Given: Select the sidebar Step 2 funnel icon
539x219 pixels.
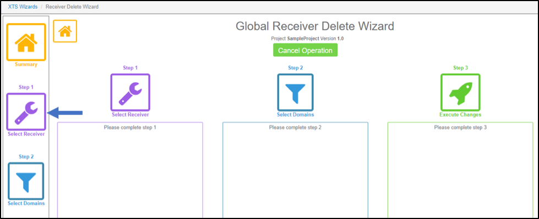Looking at the screenshot, I should [x=26, y=181].
